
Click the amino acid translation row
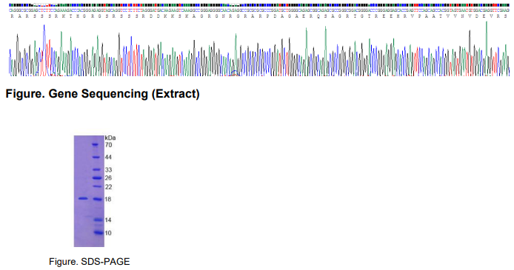[x=259, y=16]
